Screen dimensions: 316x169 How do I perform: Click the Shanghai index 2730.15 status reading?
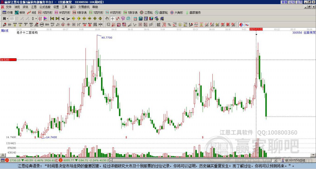[x=15, y=160]
